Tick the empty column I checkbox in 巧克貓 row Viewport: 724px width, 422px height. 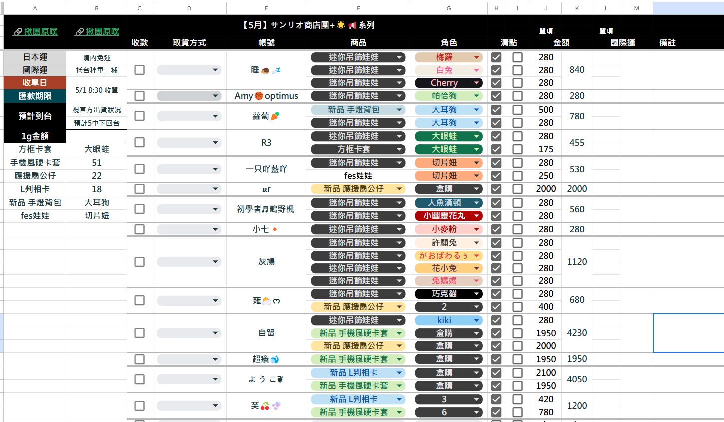(518, 294)
